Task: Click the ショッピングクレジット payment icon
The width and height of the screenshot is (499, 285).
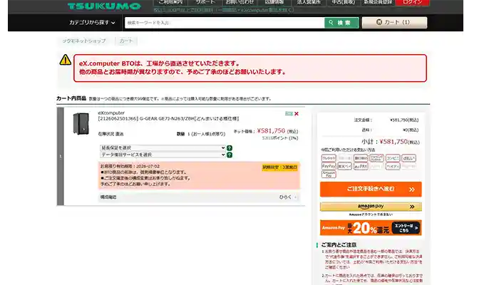Action: (376, 158)
